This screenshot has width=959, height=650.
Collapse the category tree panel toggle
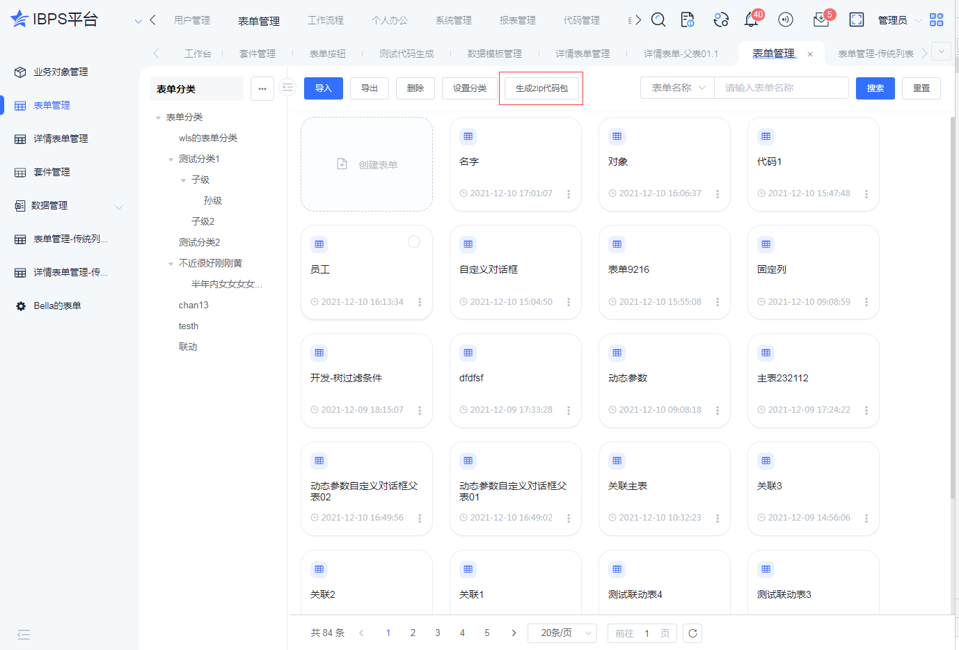287,88
